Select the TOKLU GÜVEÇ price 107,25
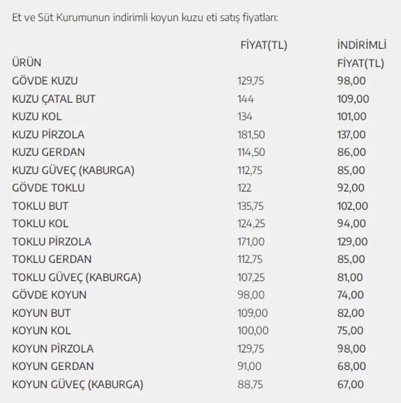401x403 pixels. click(x=251, y=277)
